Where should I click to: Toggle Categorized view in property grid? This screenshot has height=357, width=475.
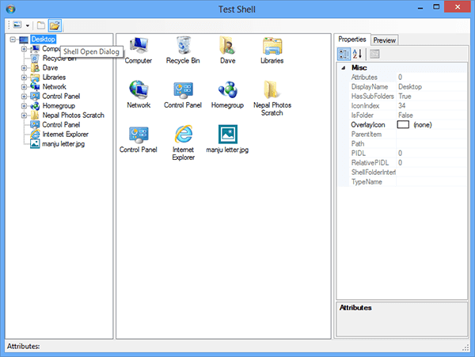[345, 54]
